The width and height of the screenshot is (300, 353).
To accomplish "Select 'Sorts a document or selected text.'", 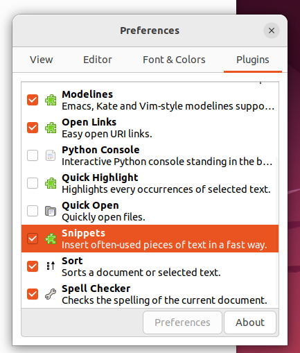I will pyautogui.click(x=141, y=273).
